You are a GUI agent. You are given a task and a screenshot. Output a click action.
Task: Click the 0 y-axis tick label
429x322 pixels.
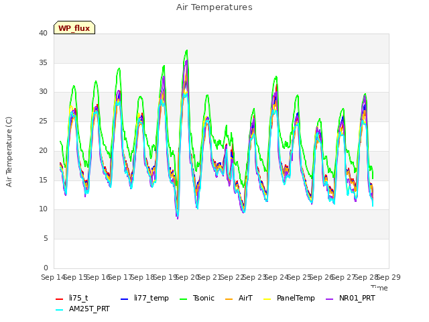pyautogui.click(x=46, y=268)
